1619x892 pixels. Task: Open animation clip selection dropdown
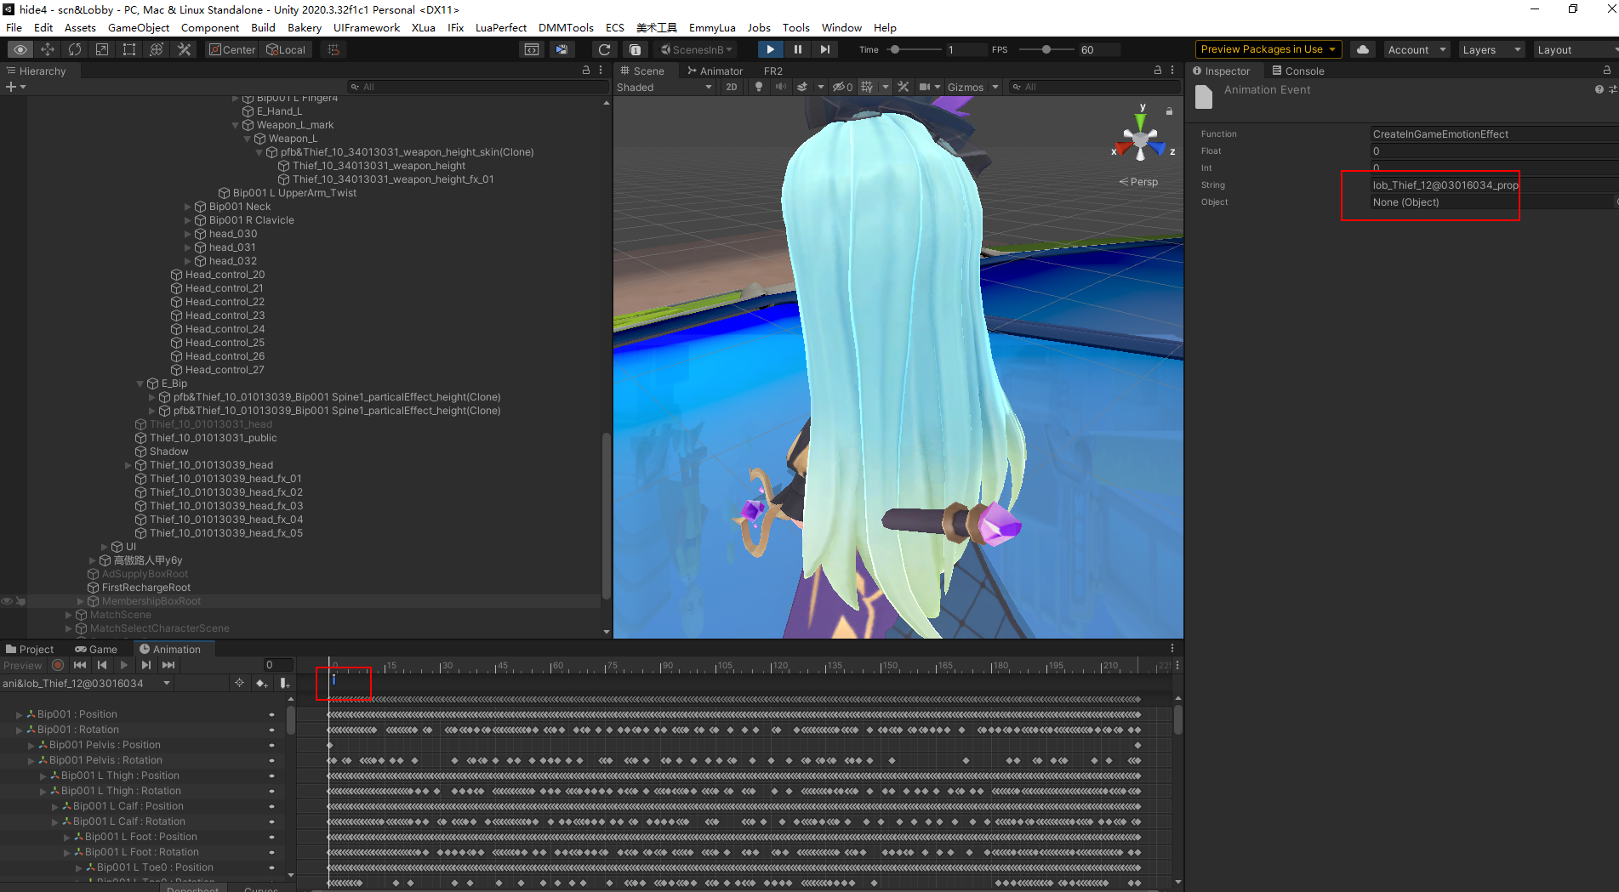pyautogui.click(x=87, y=683)
